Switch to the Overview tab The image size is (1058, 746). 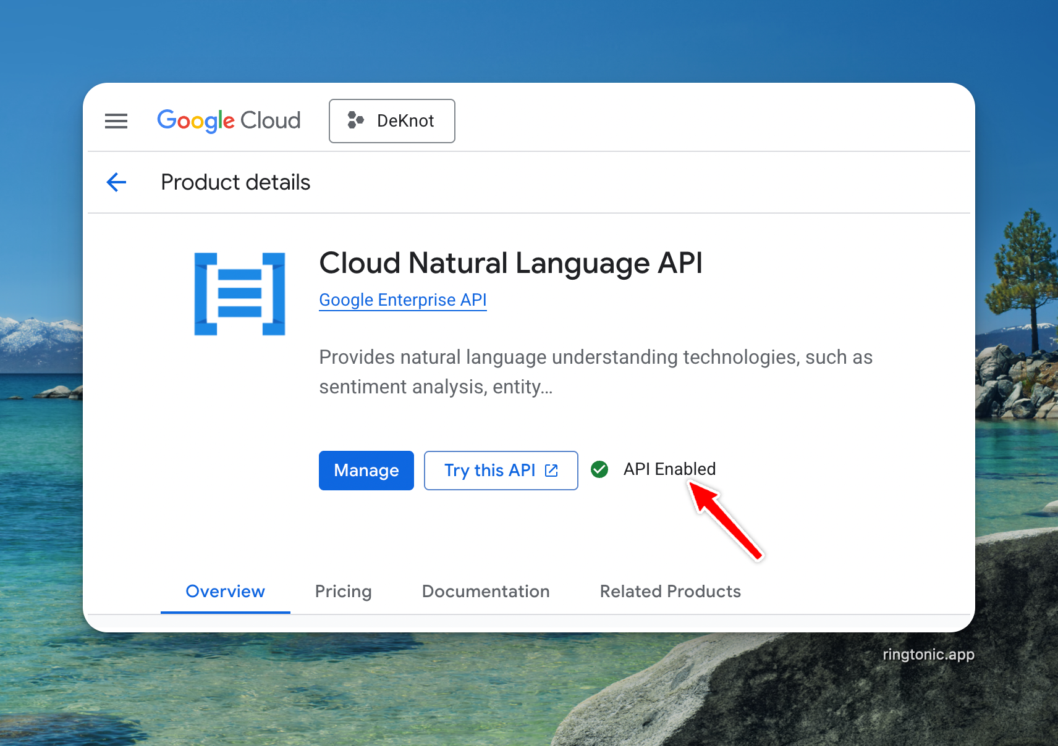coord(226,592)
